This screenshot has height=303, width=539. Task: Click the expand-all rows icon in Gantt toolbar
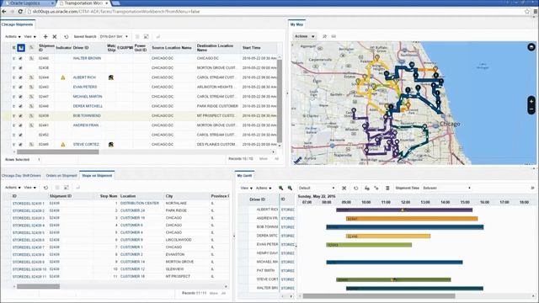point(367,188)
